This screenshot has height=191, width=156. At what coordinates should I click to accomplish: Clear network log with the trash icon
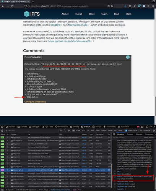click(2, 131)
